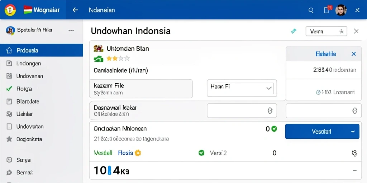Screen dimensions: 367x183
Task: Click the middle empty input field with lock icon
Action: (242, 111)
